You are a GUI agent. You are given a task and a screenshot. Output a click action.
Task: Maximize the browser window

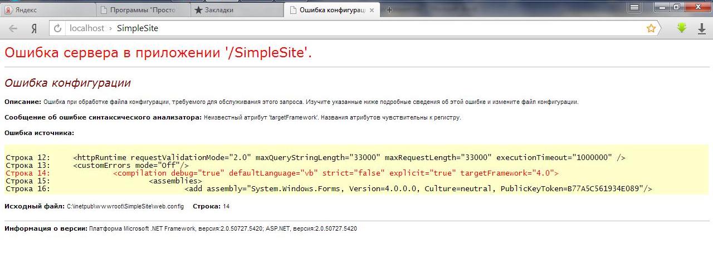676,7
